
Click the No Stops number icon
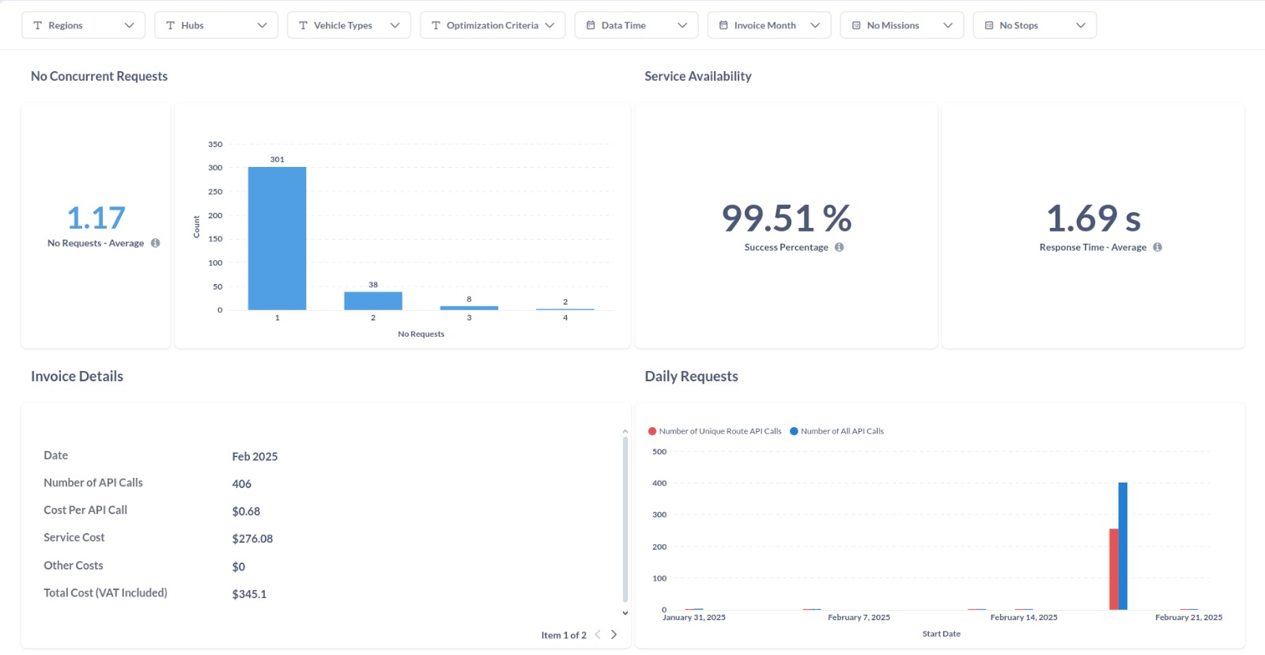989,25
